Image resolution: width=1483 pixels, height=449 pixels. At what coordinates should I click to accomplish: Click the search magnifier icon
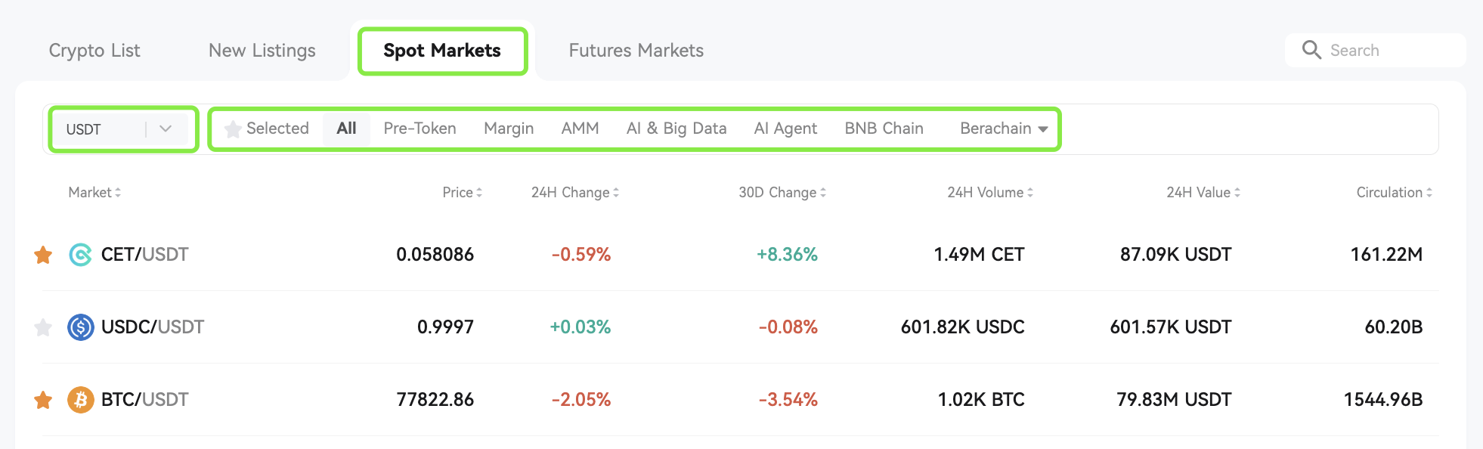pyautogui.click(x=1311, y=50)
